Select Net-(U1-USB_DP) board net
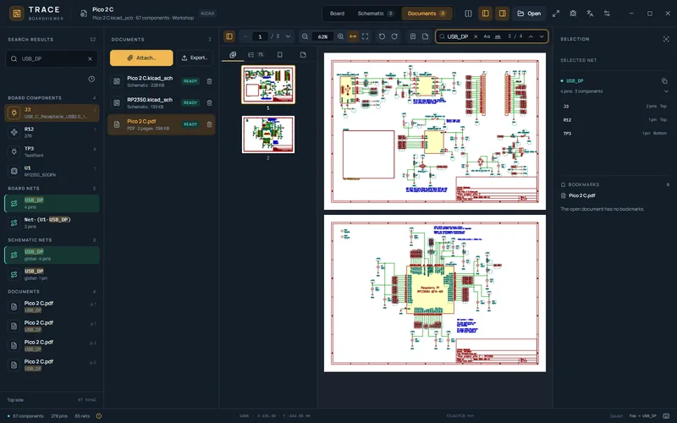This screenshot has height=423, width=677. (52, 222)
